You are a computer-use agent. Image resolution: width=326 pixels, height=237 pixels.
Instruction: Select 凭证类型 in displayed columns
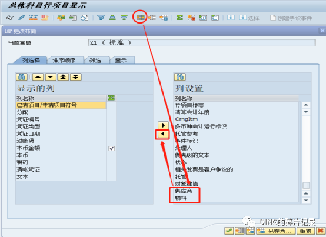coord(61,126)
